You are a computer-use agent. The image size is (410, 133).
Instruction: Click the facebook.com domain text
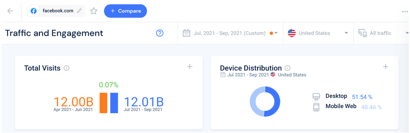coord(58,11)
